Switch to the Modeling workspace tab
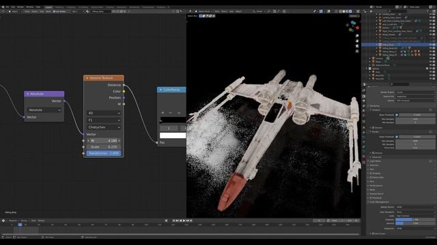Screen dimensions: 437x245 coord(59,7)
